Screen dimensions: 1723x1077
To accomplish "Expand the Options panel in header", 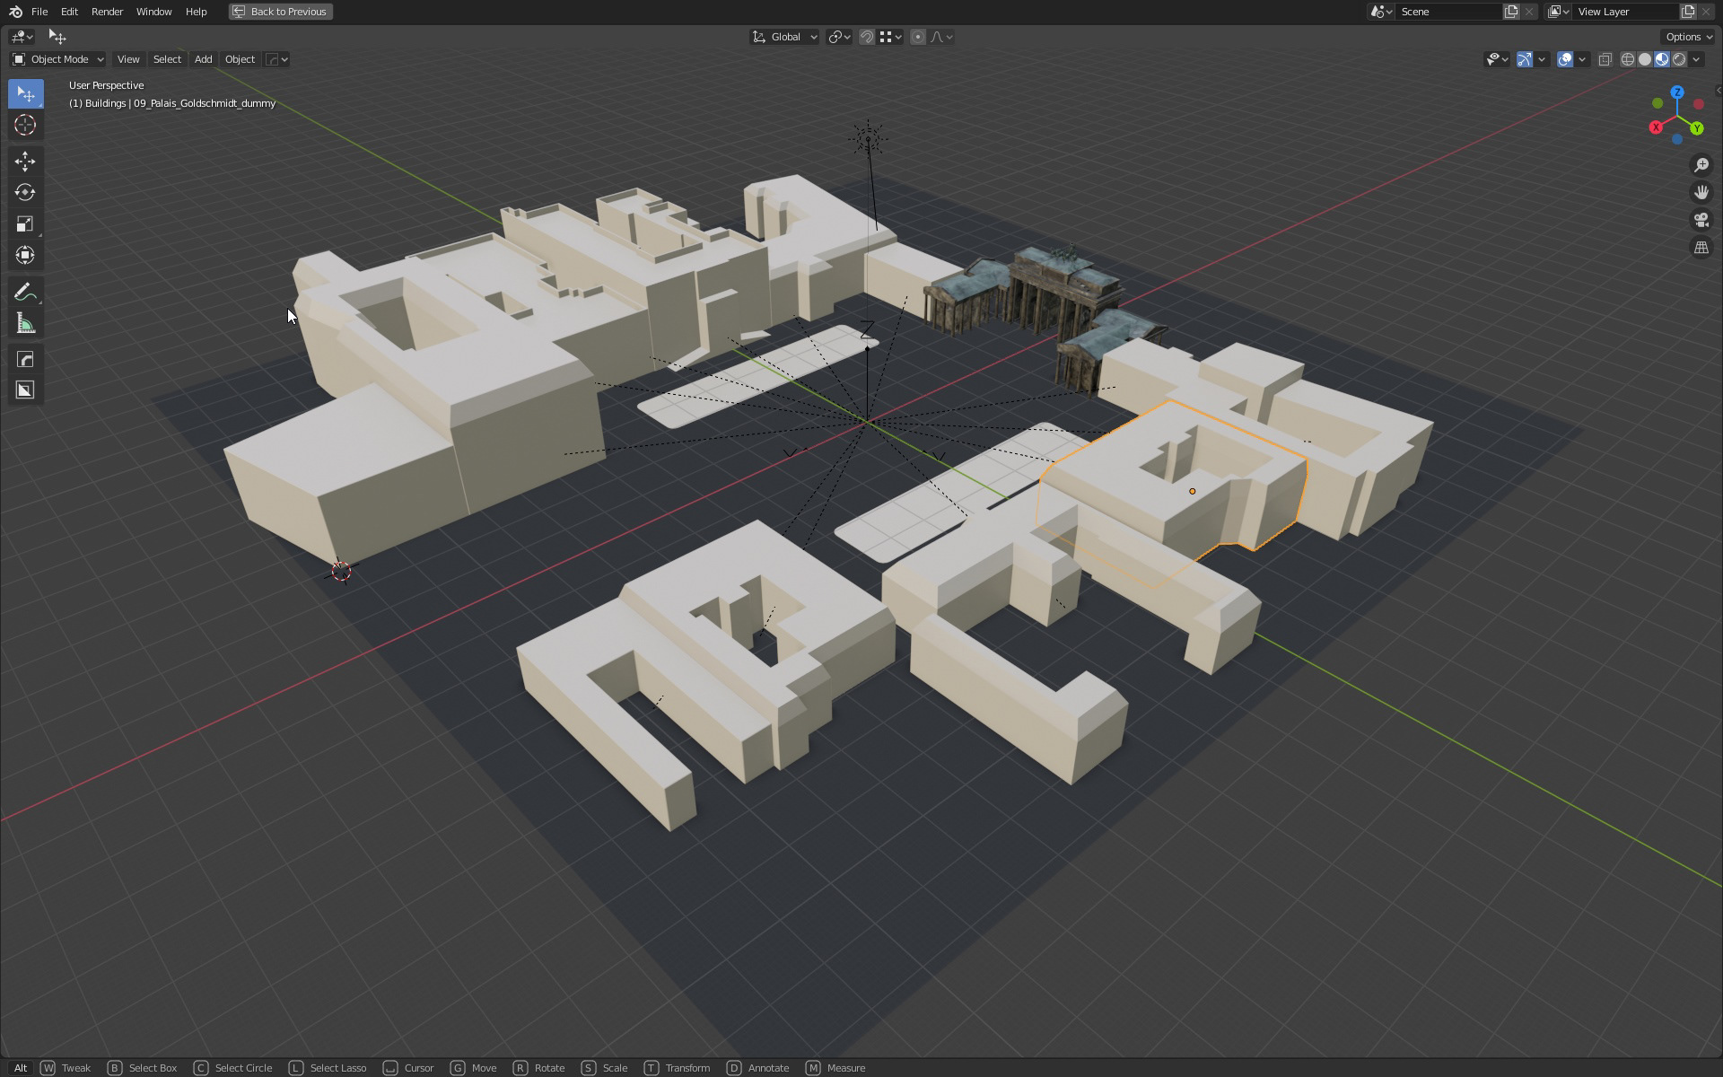I will pyautogui.click(x=1685, y=37).
